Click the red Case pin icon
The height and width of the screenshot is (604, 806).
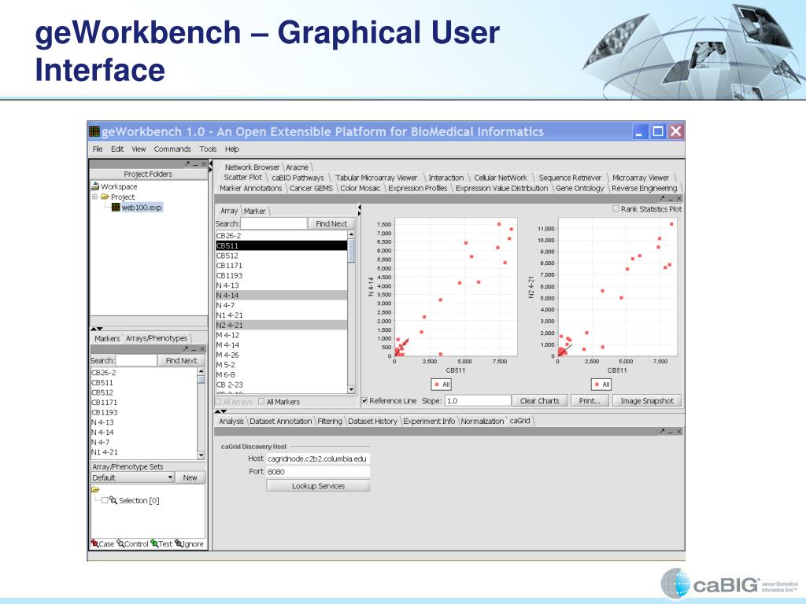tap(94, 543)
